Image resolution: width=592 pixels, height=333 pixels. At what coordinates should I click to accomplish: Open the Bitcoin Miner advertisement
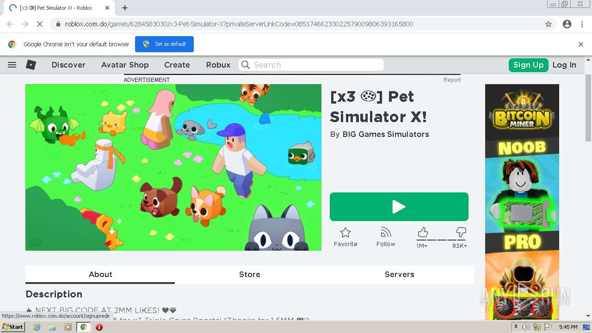(x=522, y=202)
